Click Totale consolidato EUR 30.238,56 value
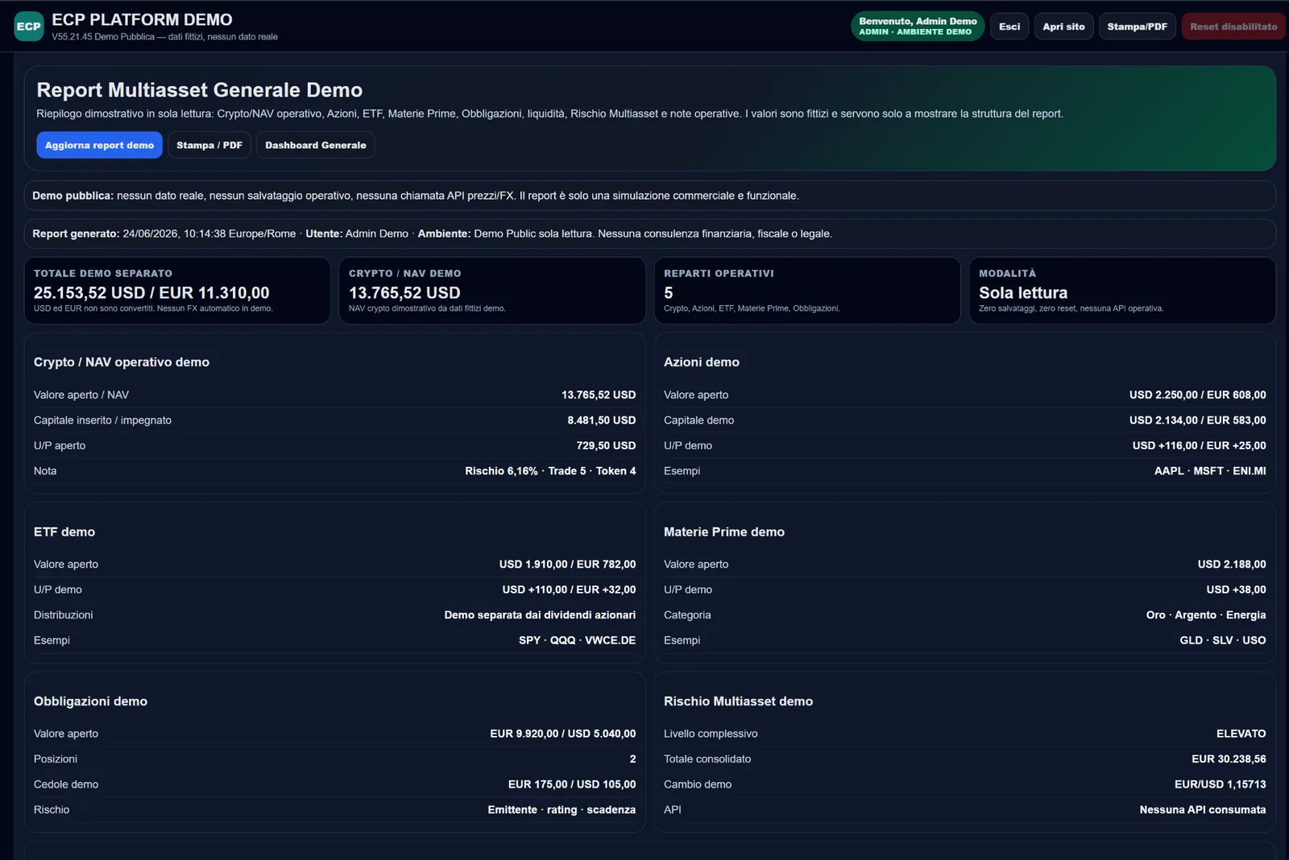The height and width of the screenshot is (860, 1289). pos(1229,759)
